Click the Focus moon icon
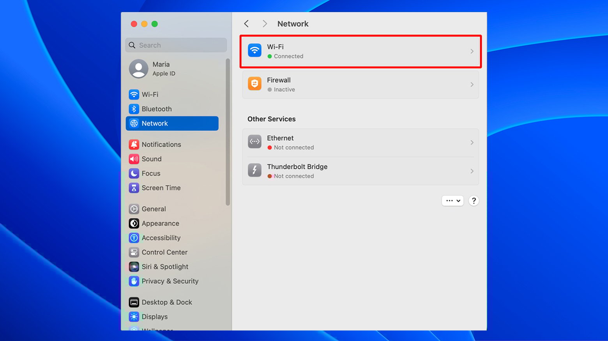The width and height of the screenshot is (608, 341). [x=134, y=173]
